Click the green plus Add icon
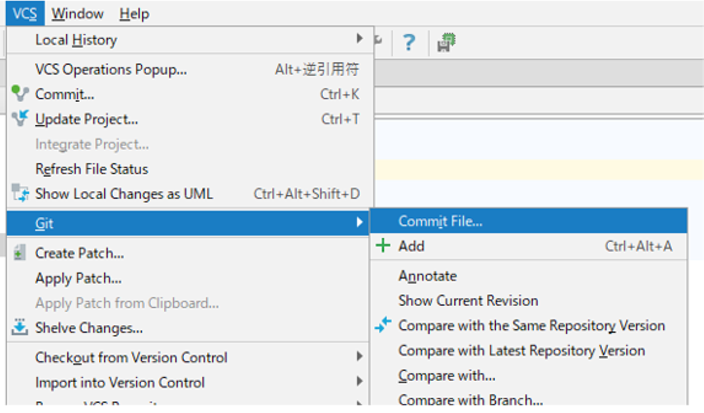 (x=383, y=246)
